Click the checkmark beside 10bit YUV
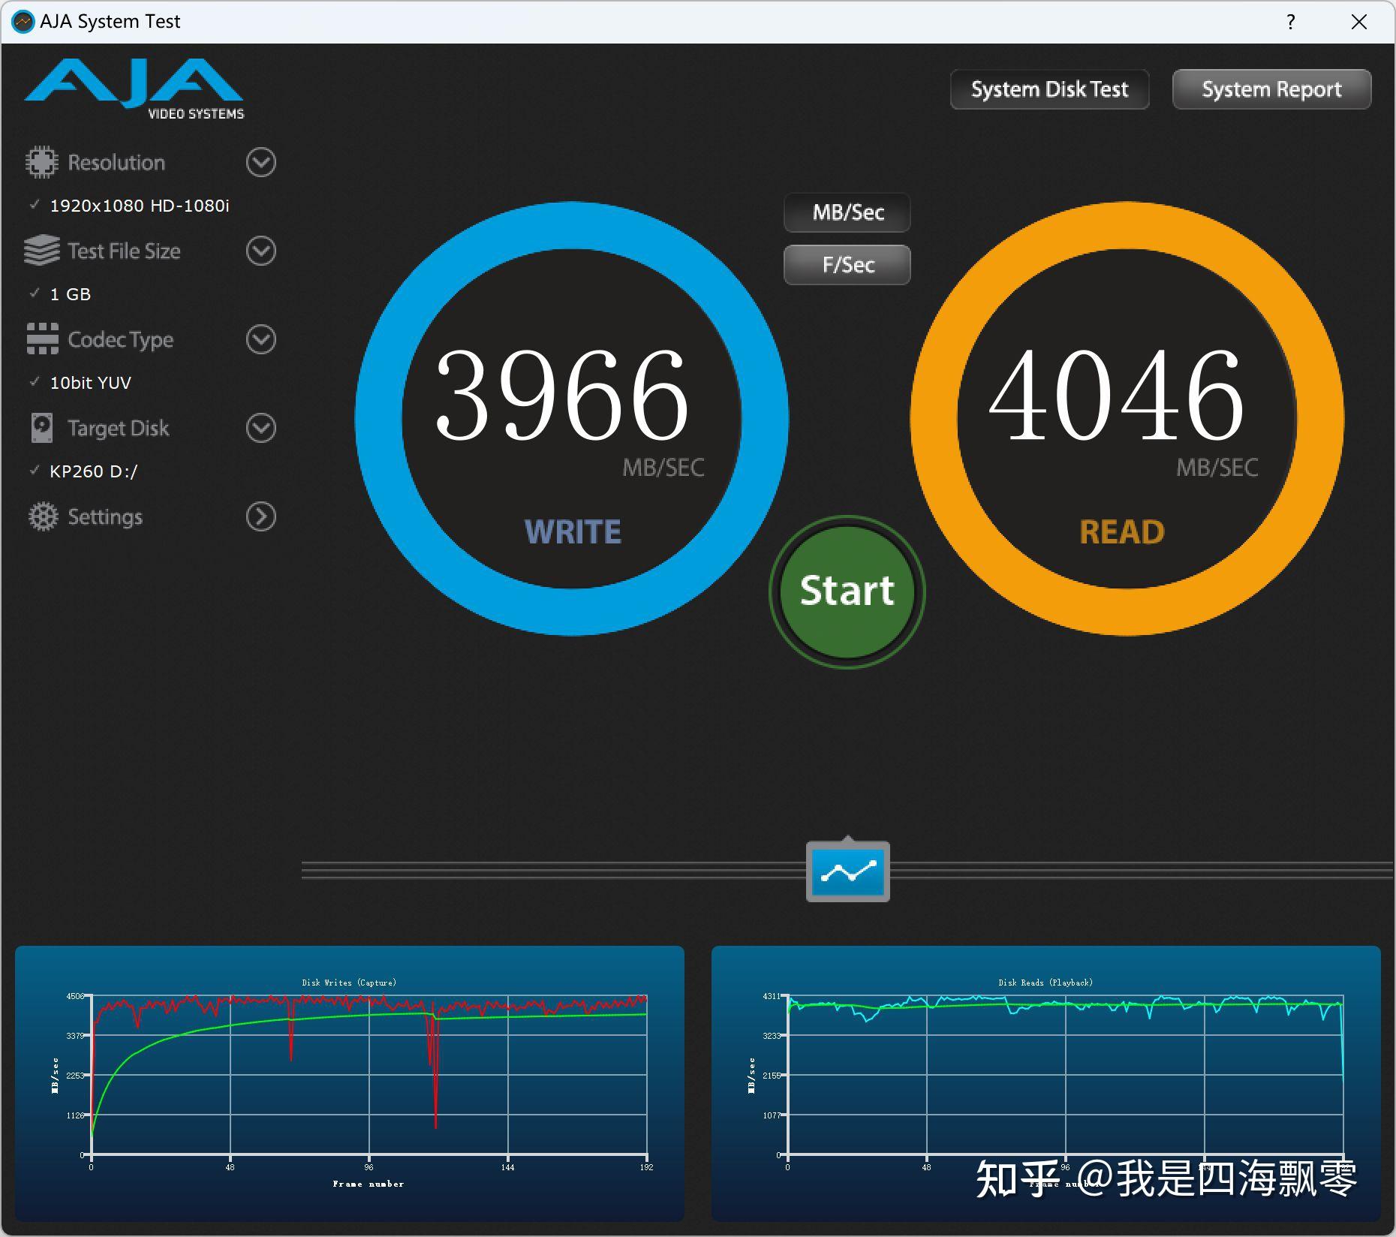Image resolution: width=1396 pixels, height=1237 pixels. 33,382
